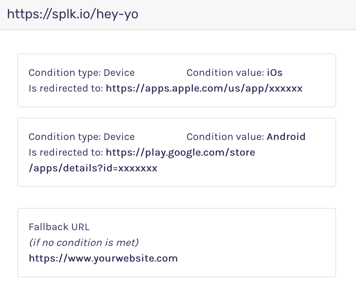Viewport: 356px width, 289px height.
Task: Click the bold "iOs" condition value
Action: [x=275, y=73]
